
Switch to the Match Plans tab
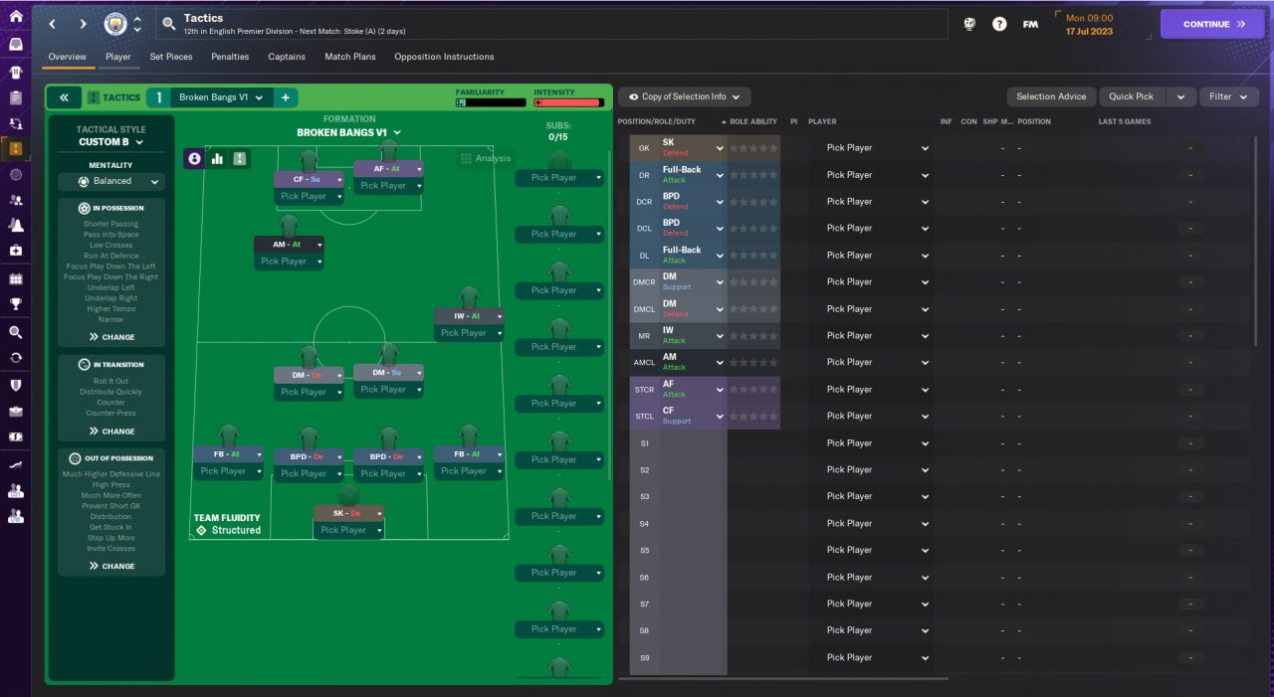350,57
